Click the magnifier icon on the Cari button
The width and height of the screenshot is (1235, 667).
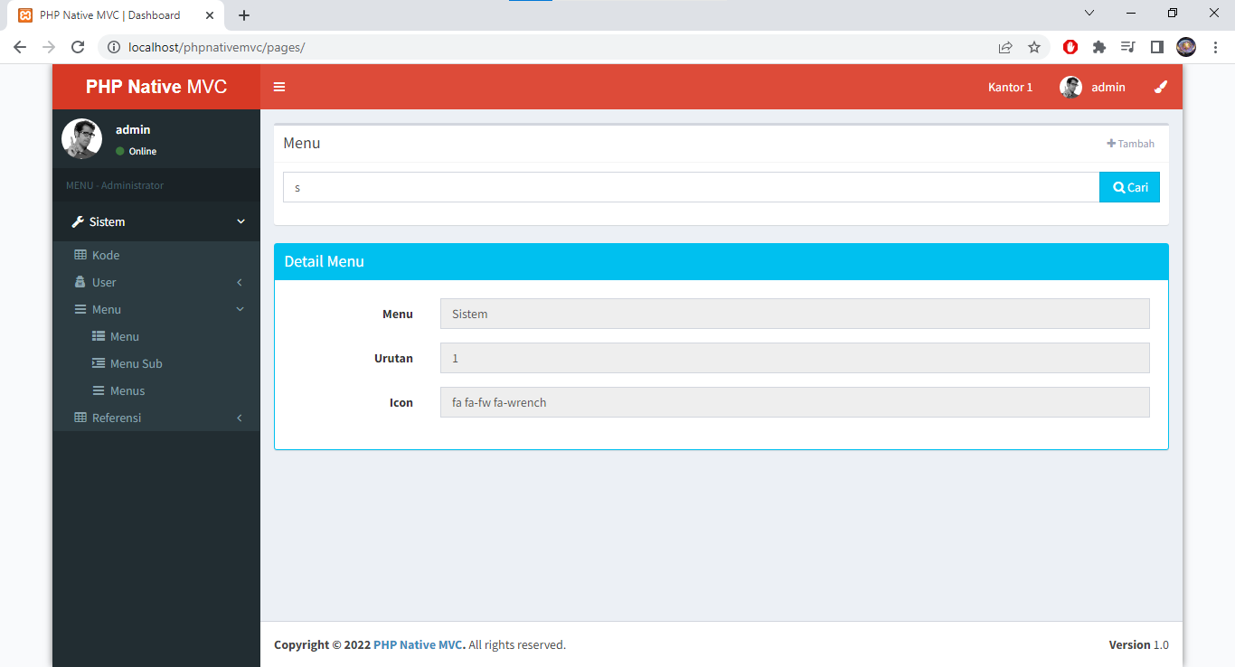[x=1118, y=187]
